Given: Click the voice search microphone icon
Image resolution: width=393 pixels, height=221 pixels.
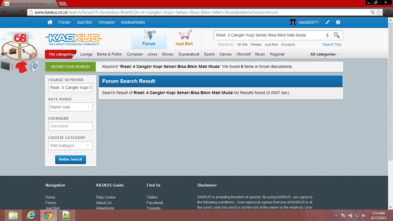Looking at the screenshot, I should click(327, 35).
